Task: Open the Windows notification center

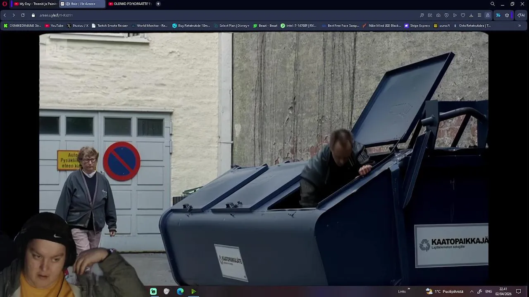Action: click(519, 292)
